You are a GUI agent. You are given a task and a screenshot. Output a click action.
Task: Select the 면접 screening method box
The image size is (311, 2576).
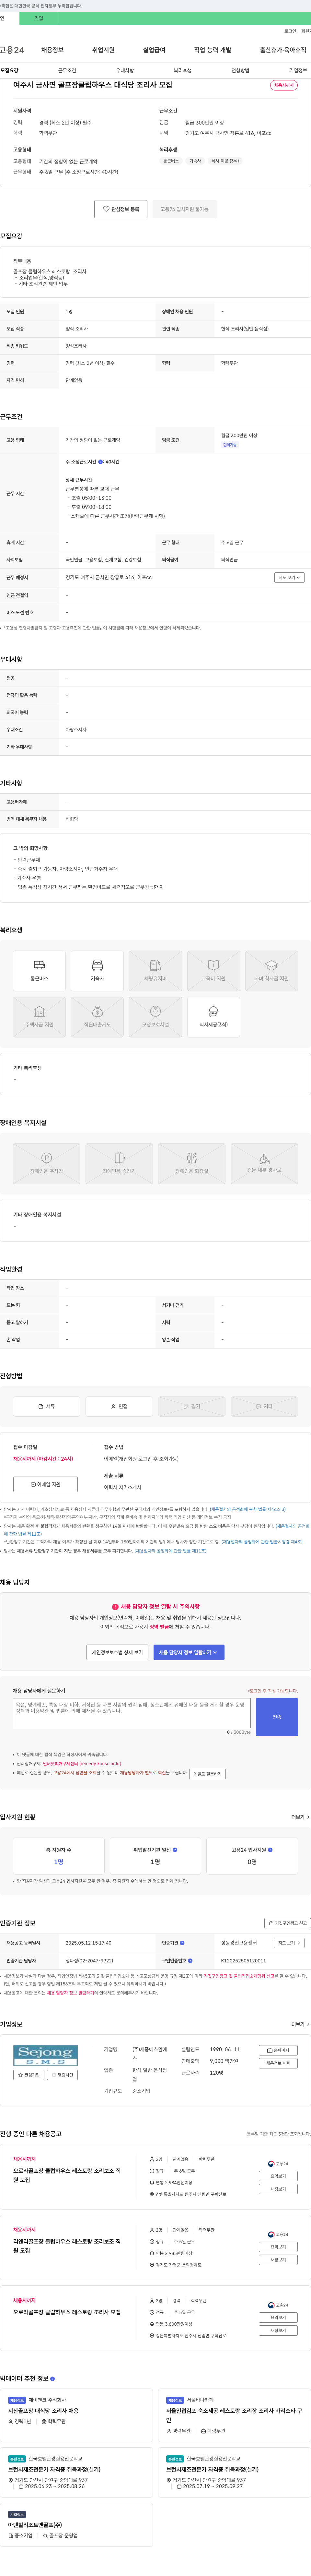(119, 1406)
